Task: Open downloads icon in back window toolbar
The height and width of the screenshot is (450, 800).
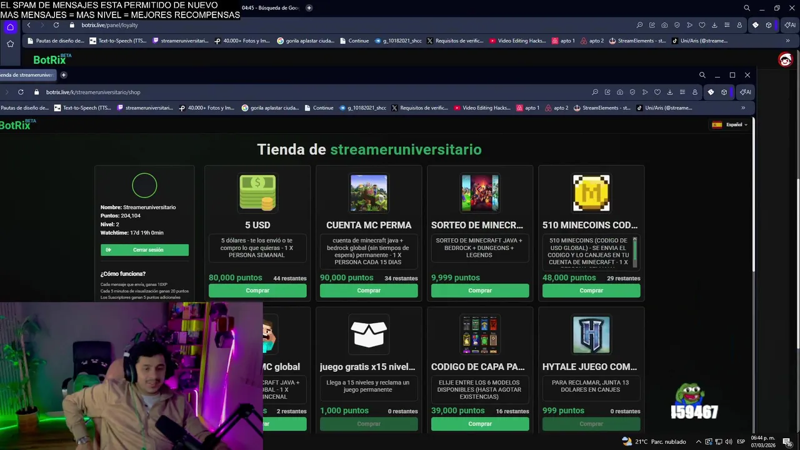Action: pyautogui.click(x=714, y=25)
